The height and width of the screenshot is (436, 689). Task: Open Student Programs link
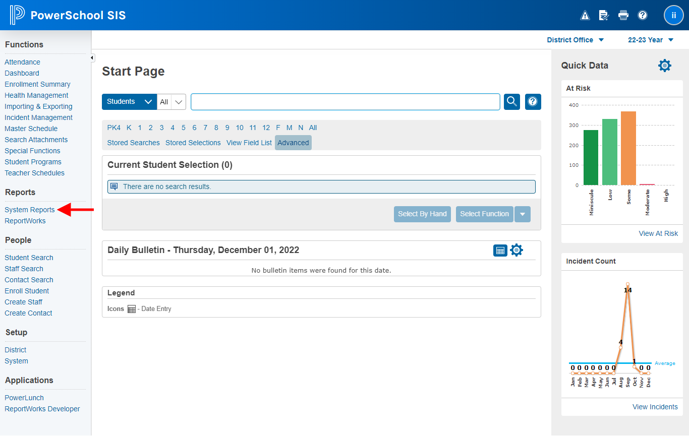pos(33,162)
